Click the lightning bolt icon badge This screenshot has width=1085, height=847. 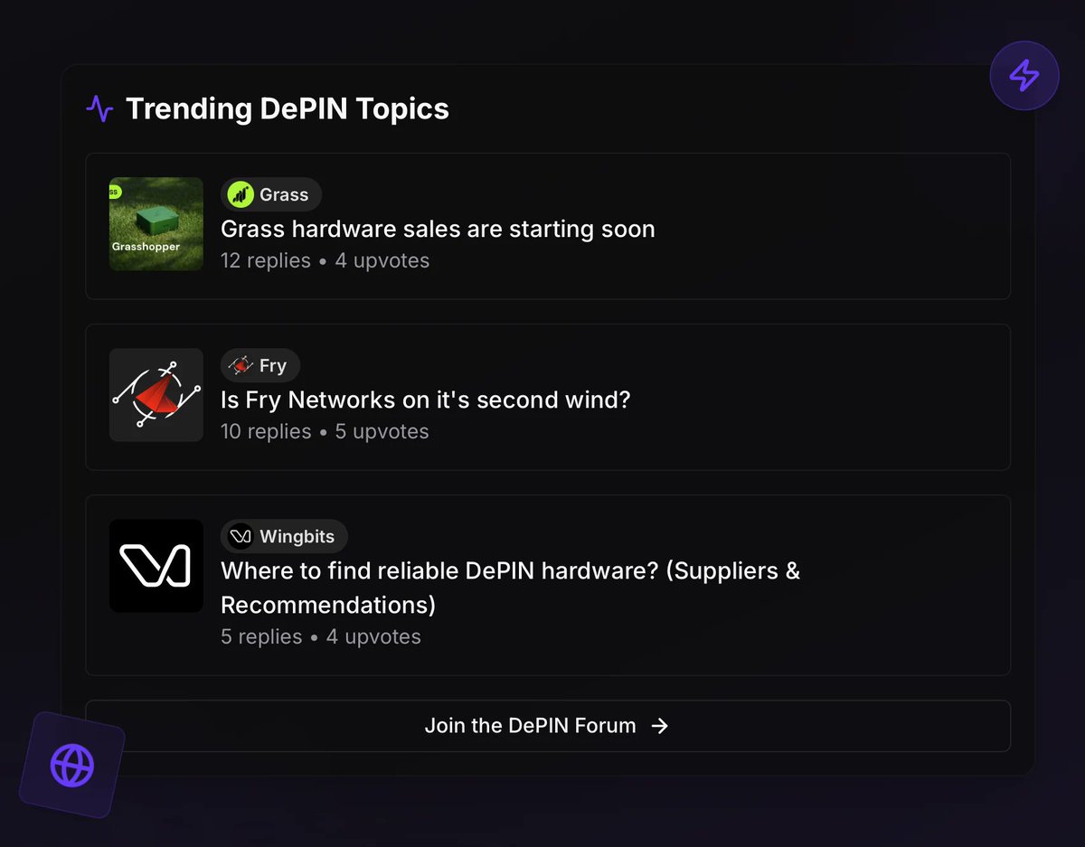[x=1024, y=76]
